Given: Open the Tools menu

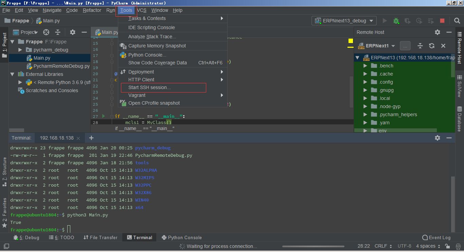Looking at the screenshot, I should 126,10.
